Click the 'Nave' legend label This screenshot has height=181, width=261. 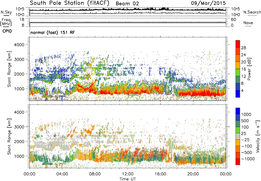pos(248,23)
